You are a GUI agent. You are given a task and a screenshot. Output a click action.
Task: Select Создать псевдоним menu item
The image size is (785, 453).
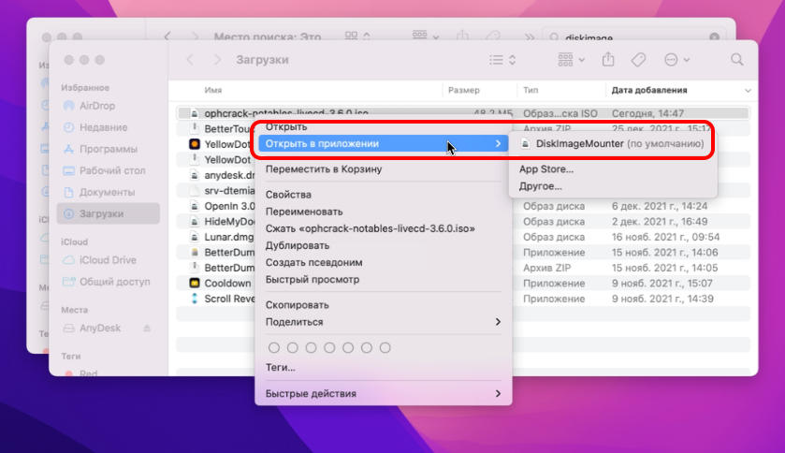[383, 263]
